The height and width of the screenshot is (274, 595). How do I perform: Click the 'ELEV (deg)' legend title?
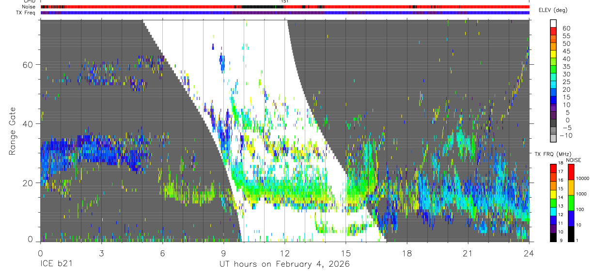tap(553, 10)
